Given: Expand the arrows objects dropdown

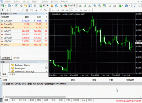Looking at the screenshot, I should 48,10.
